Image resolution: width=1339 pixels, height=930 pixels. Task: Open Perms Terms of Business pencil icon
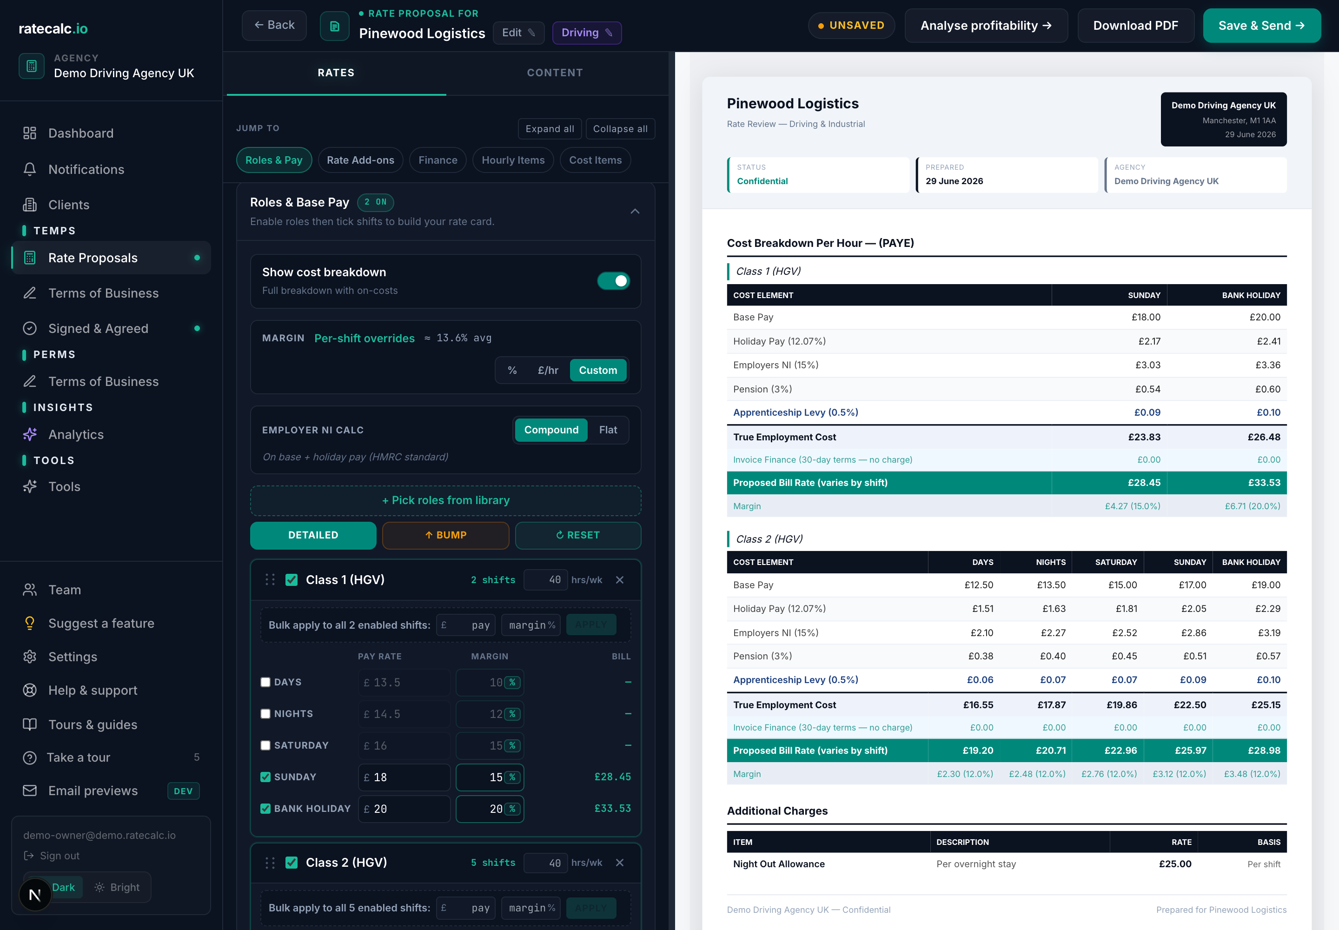click(30, 382)
